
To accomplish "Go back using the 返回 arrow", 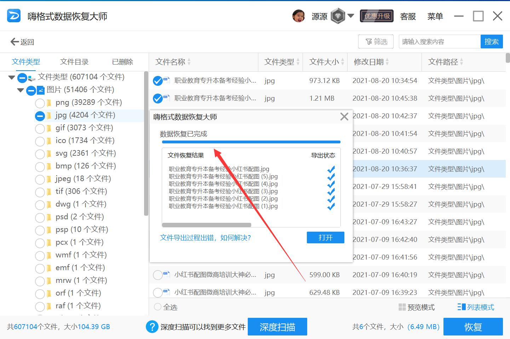I will coord(22,42).
